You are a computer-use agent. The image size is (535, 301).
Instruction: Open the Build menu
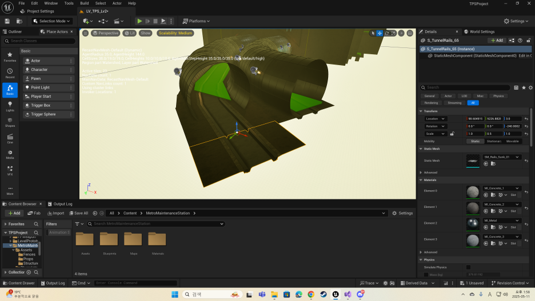tap(84, 3)
